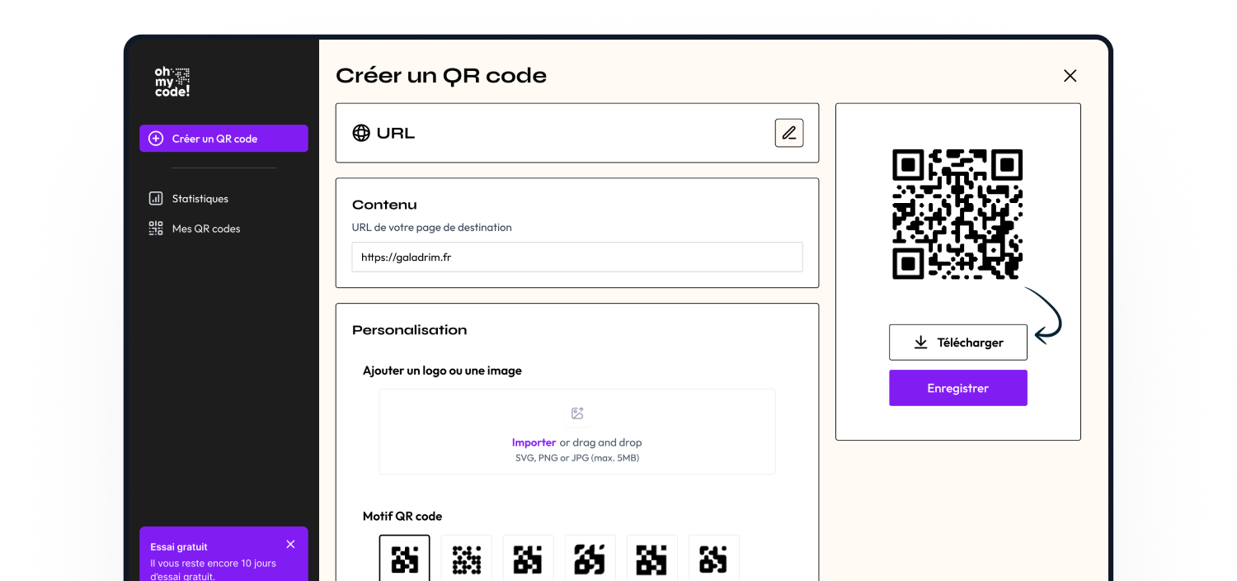Click the oh my code! logo
This screenshot has width=1237, height=581.
point(172,83)
